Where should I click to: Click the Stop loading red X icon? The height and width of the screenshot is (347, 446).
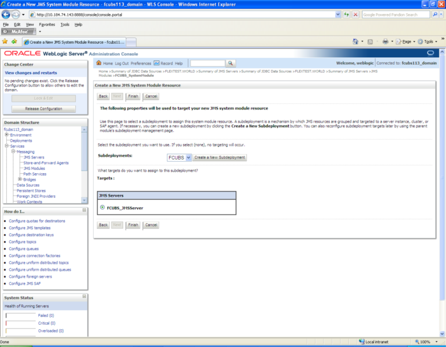tap(355, 14)
